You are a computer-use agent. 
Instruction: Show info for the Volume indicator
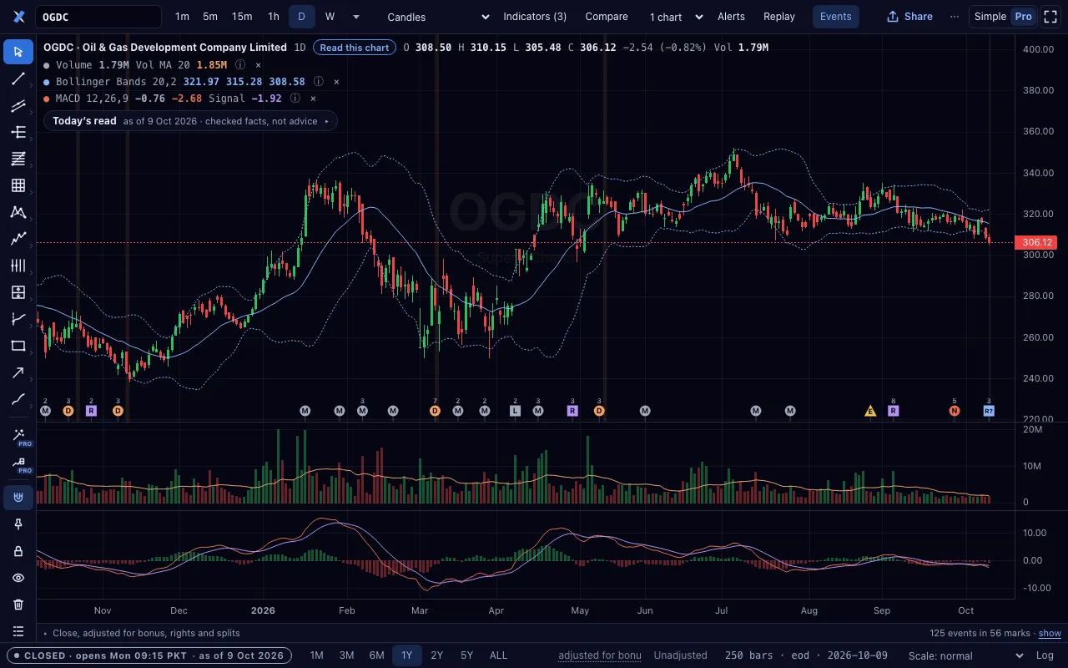[240, 64]
